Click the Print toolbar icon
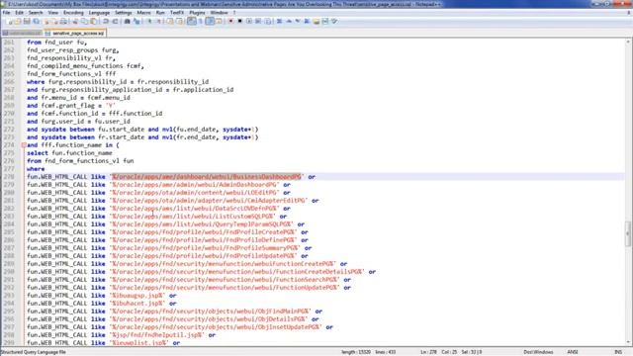This screenshot has height=356, width=633. (x=63, y=21)
